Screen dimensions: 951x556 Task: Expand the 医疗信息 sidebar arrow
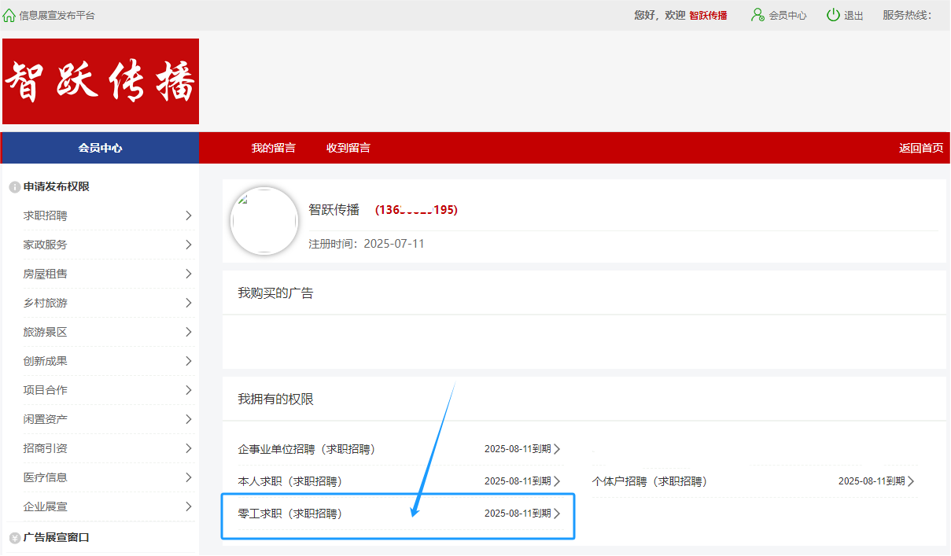tap(189, 477)
